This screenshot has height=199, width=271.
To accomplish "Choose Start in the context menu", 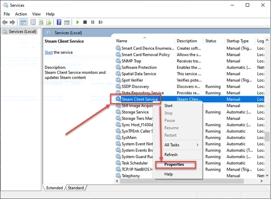I will (178, 106).
